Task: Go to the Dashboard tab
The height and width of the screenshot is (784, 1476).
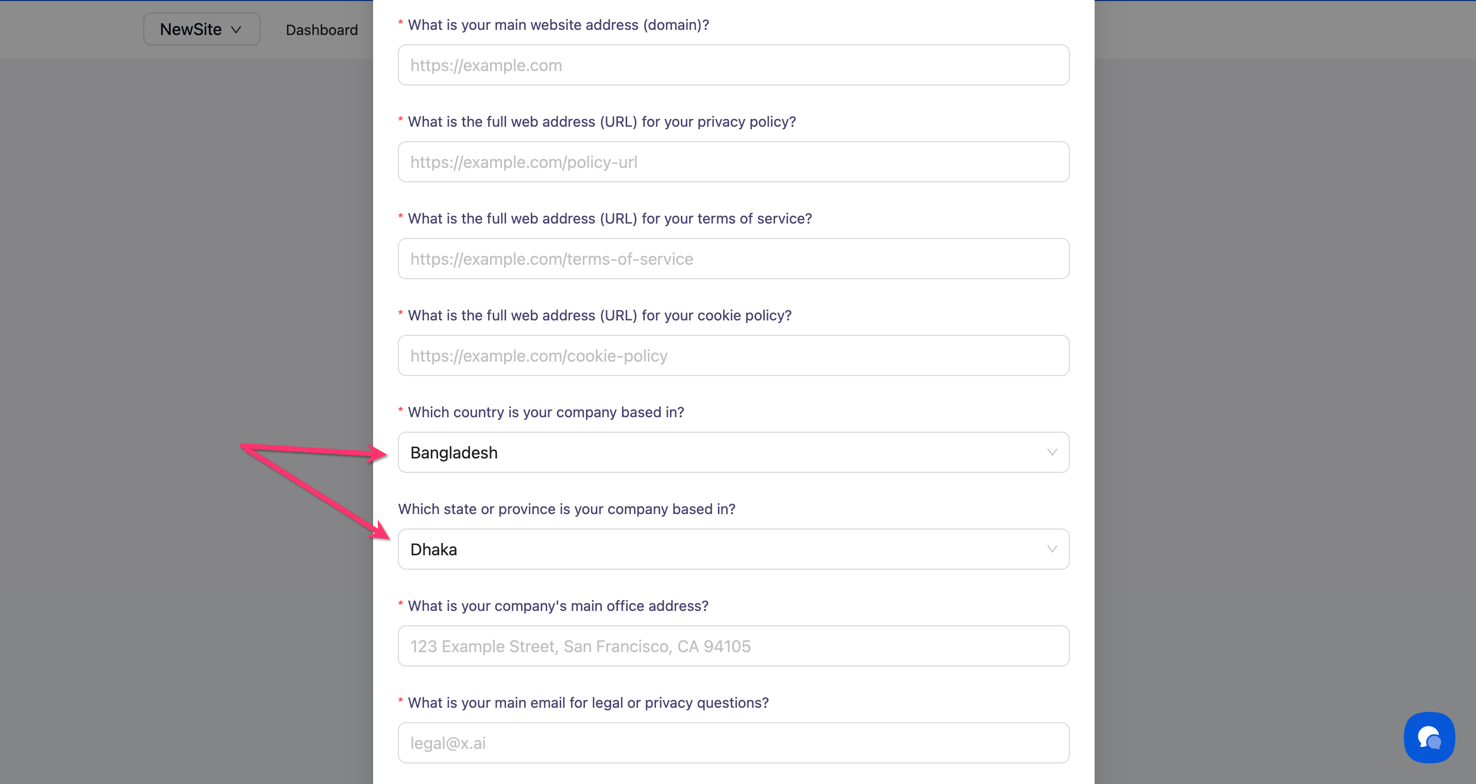Action: (x=322, y=30)
